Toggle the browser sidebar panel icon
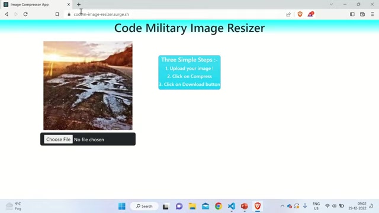 click(x=352, y=14)
